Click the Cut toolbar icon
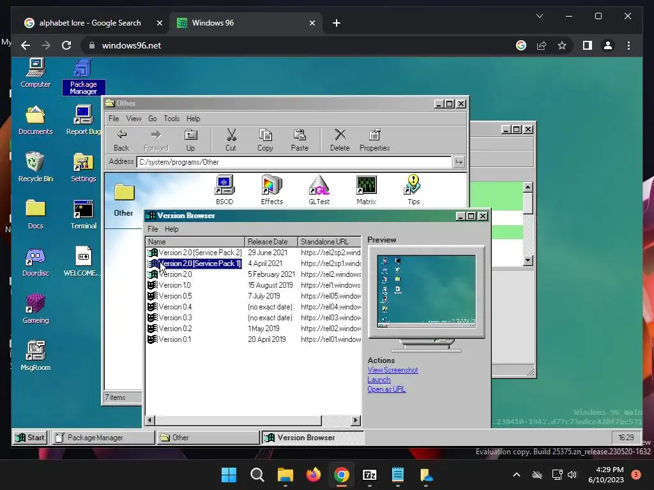 pyautogui.click(x=231, y=140)
